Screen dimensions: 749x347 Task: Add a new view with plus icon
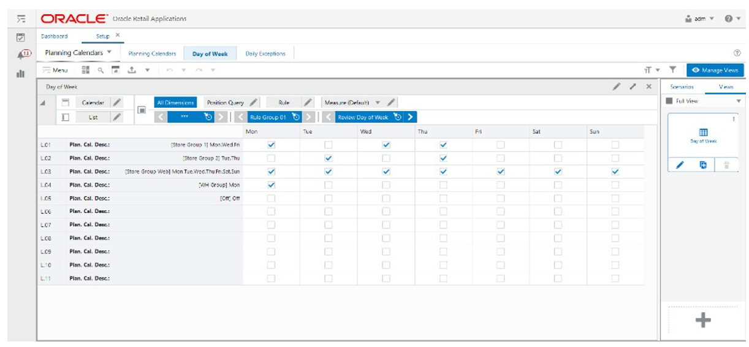tap(703, 319)
